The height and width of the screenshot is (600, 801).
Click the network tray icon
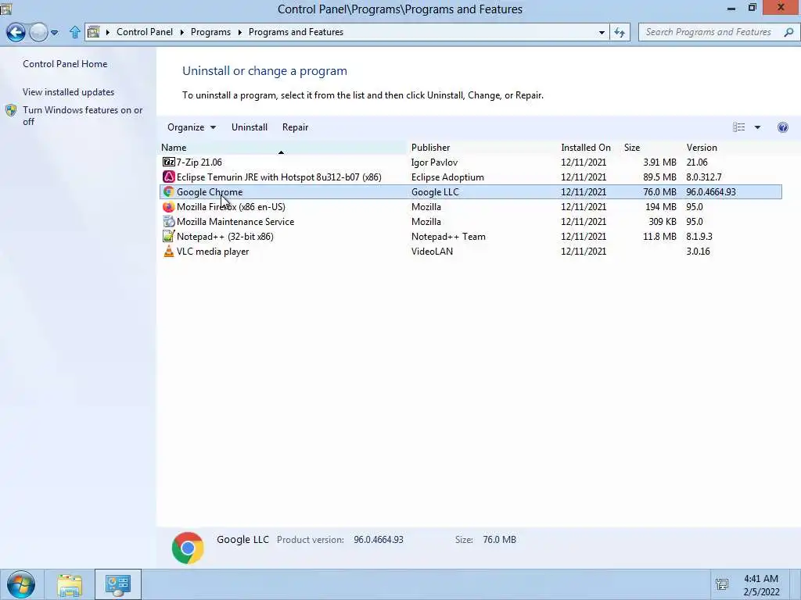pyautogui.click(x=722, y=584)
